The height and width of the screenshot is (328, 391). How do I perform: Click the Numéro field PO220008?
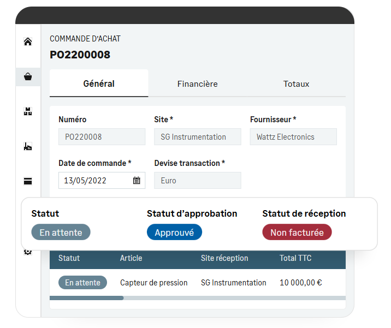[x=102, y=137]
